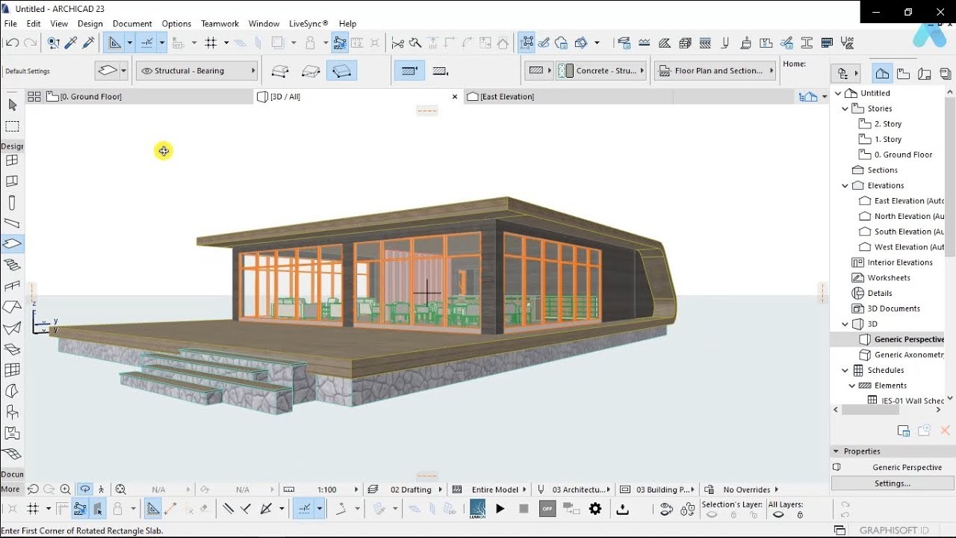Select the Morph tool

(12, 390)
